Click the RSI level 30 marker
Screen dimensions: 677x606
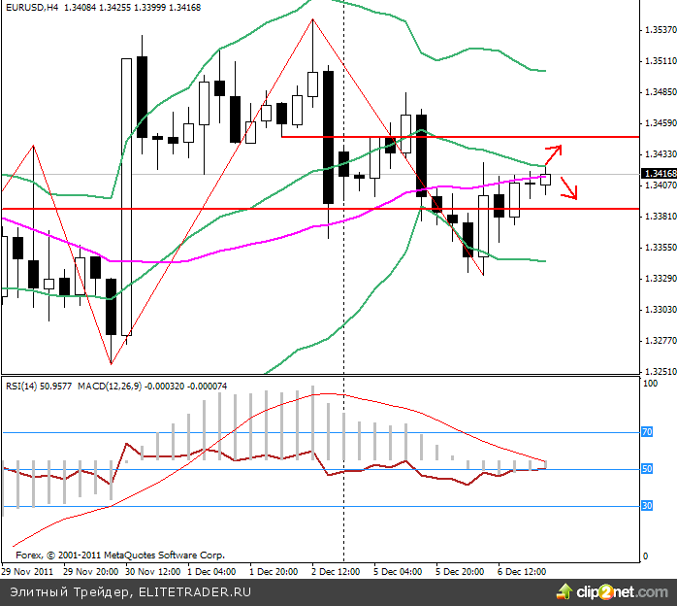(x=647, y=506)
